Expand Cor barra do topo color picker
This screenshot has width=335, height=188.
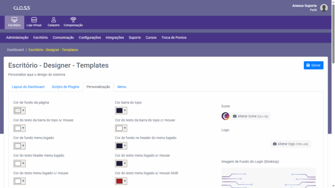point(121,111)
